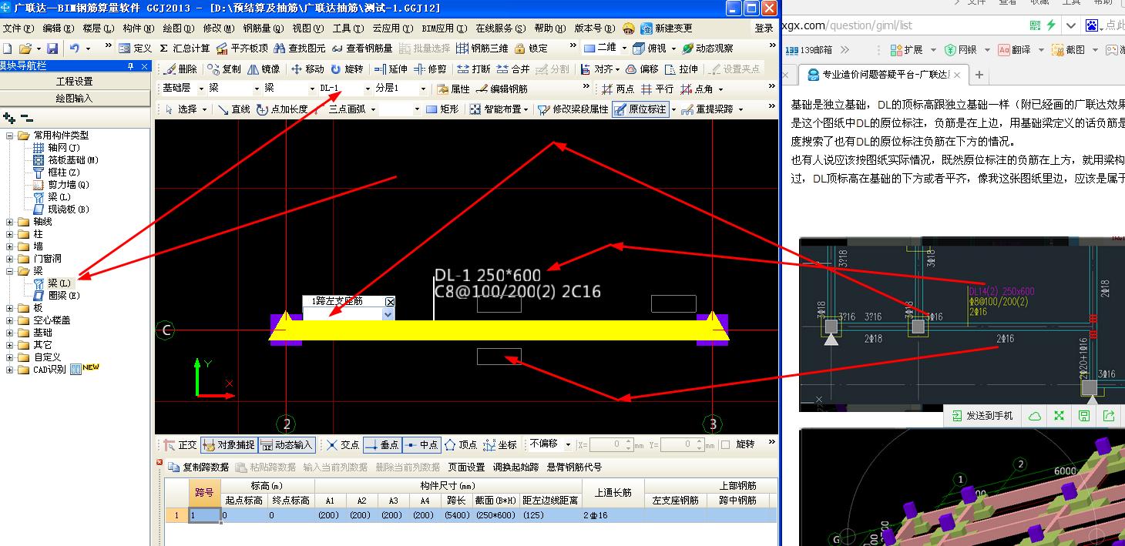Click 修改梁段属性 modify beam segment

coord(573,109)
